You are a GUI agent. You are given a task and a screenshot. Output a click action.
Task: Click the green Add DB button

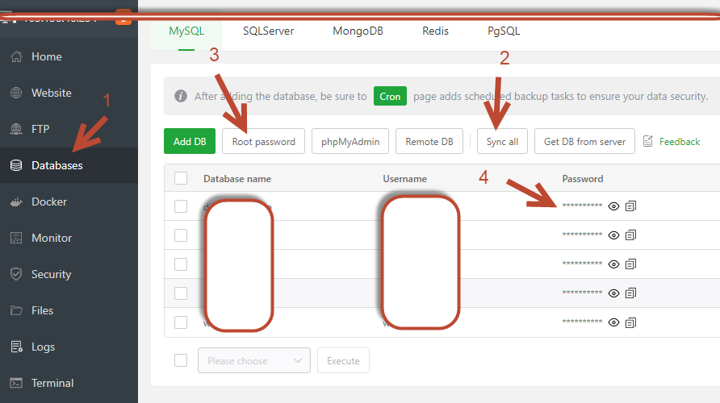click(x=190, y=141)
